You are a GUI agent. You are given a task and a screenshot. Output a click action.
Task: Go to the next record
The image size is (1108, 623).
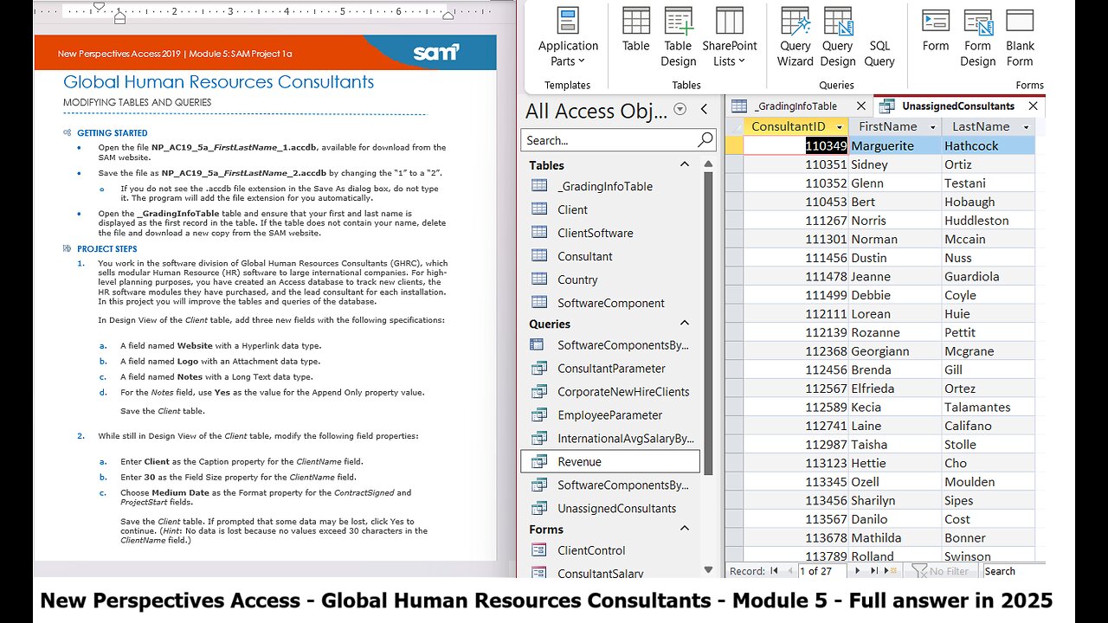pos(858,571)
